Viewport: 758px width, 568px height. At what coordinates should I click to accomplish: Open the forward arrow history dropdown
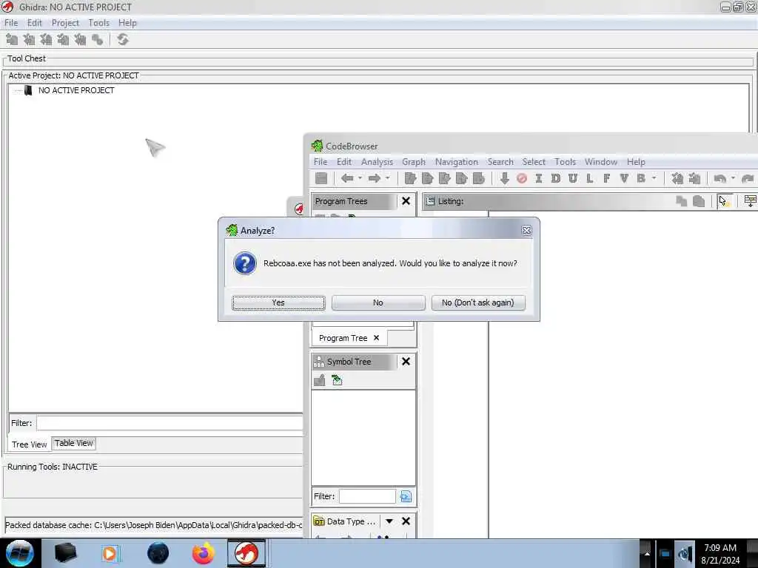(x=387, y=178)
